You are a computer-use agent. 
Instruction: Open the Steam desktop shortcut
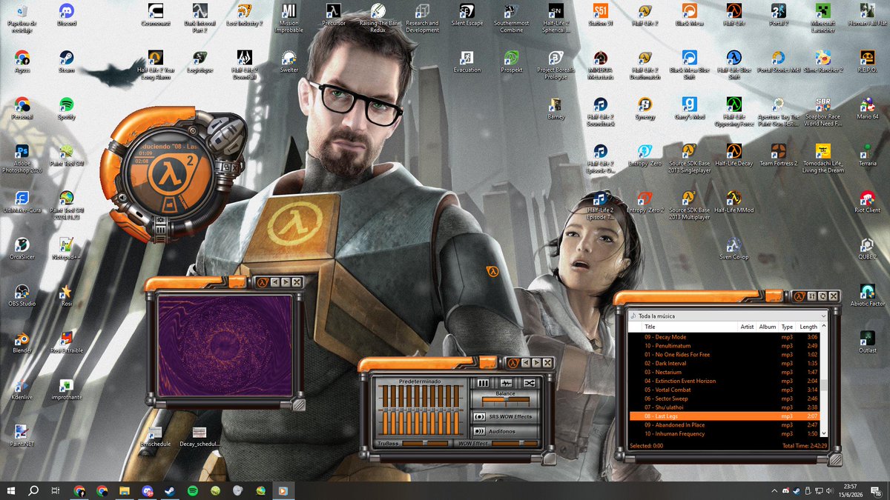(x=66, y=61)
